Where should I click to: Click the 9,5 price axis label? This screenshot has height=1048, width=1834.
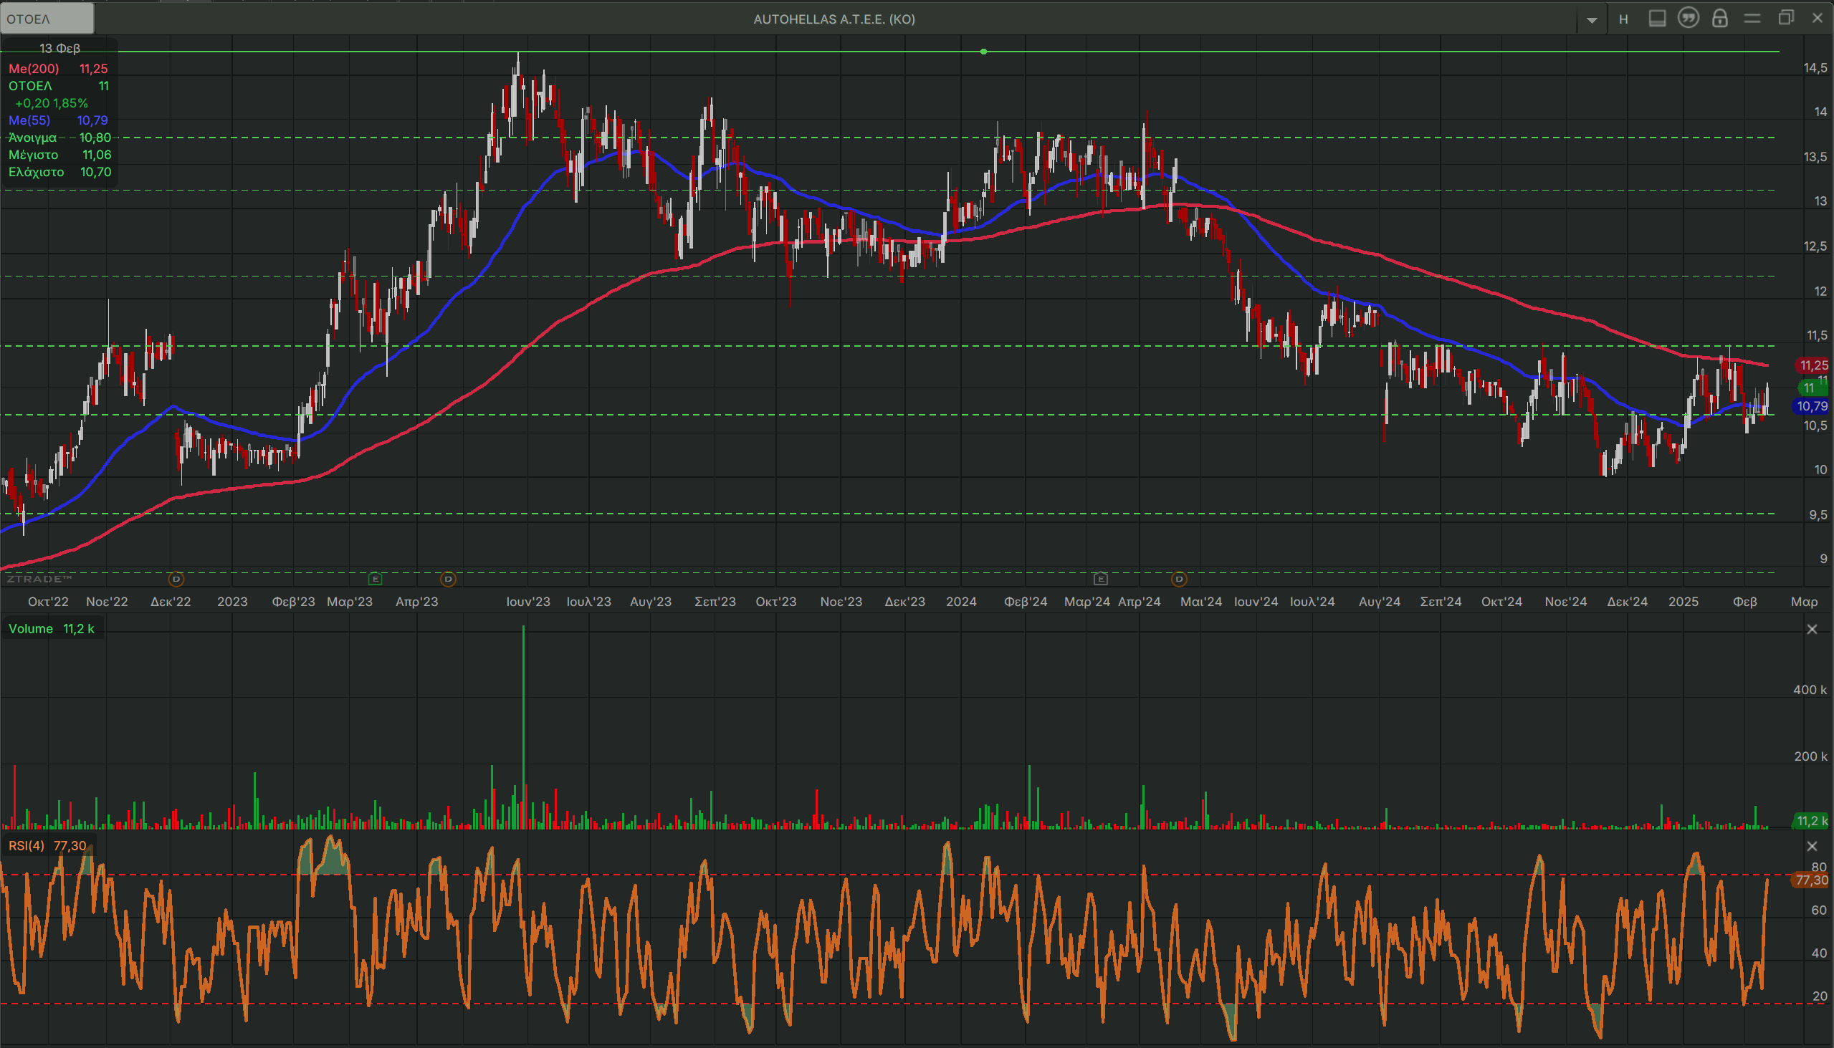tap(1818, 515)
